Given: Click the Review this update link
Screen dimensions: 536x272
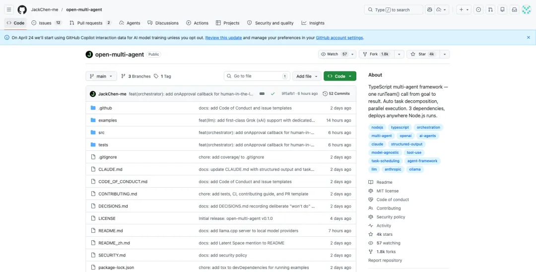Looking at the screenshot, I should pos(223,38).
